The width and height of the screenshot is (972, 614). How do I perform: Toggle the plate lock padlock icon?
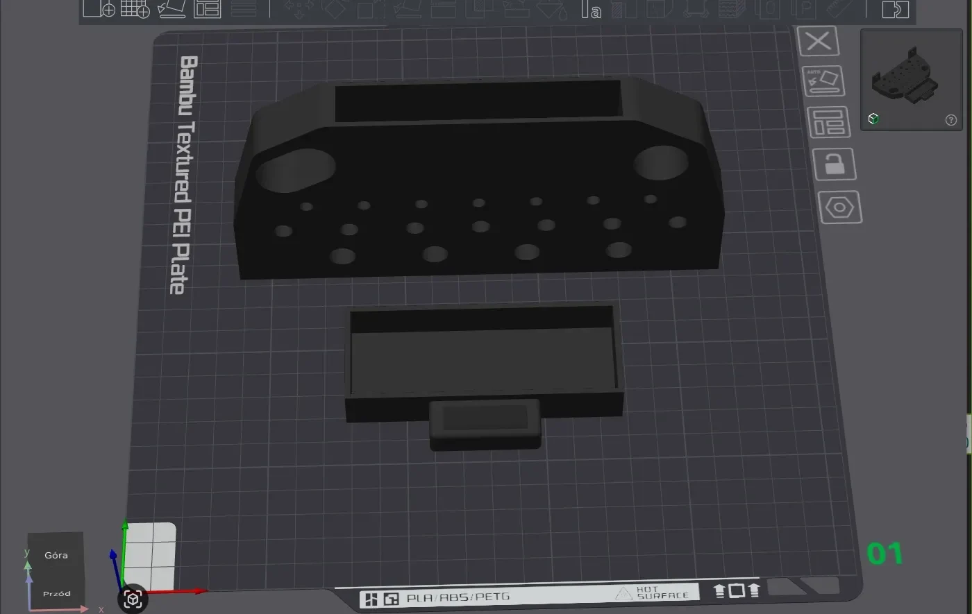834,165
